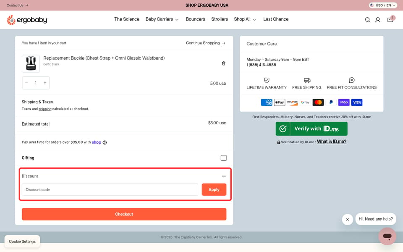Expand the Shop All menu

[x=245, y=19]
